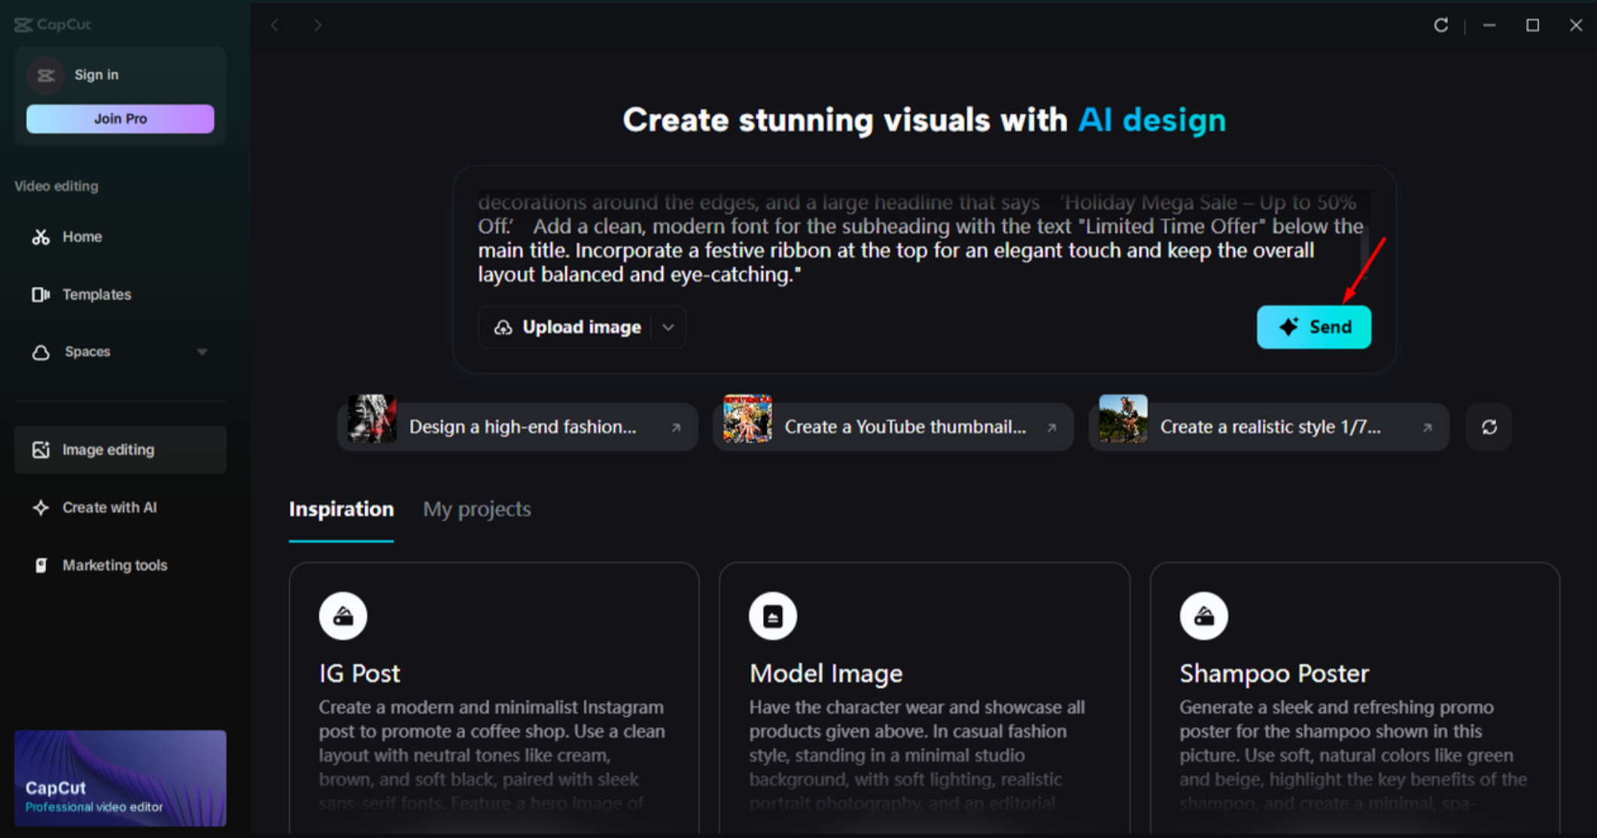This screenshot has width=1597, height=838.
Task: Refresh the prompt suggestions list
Action: pyautogui.click(x=1489, y=427)
